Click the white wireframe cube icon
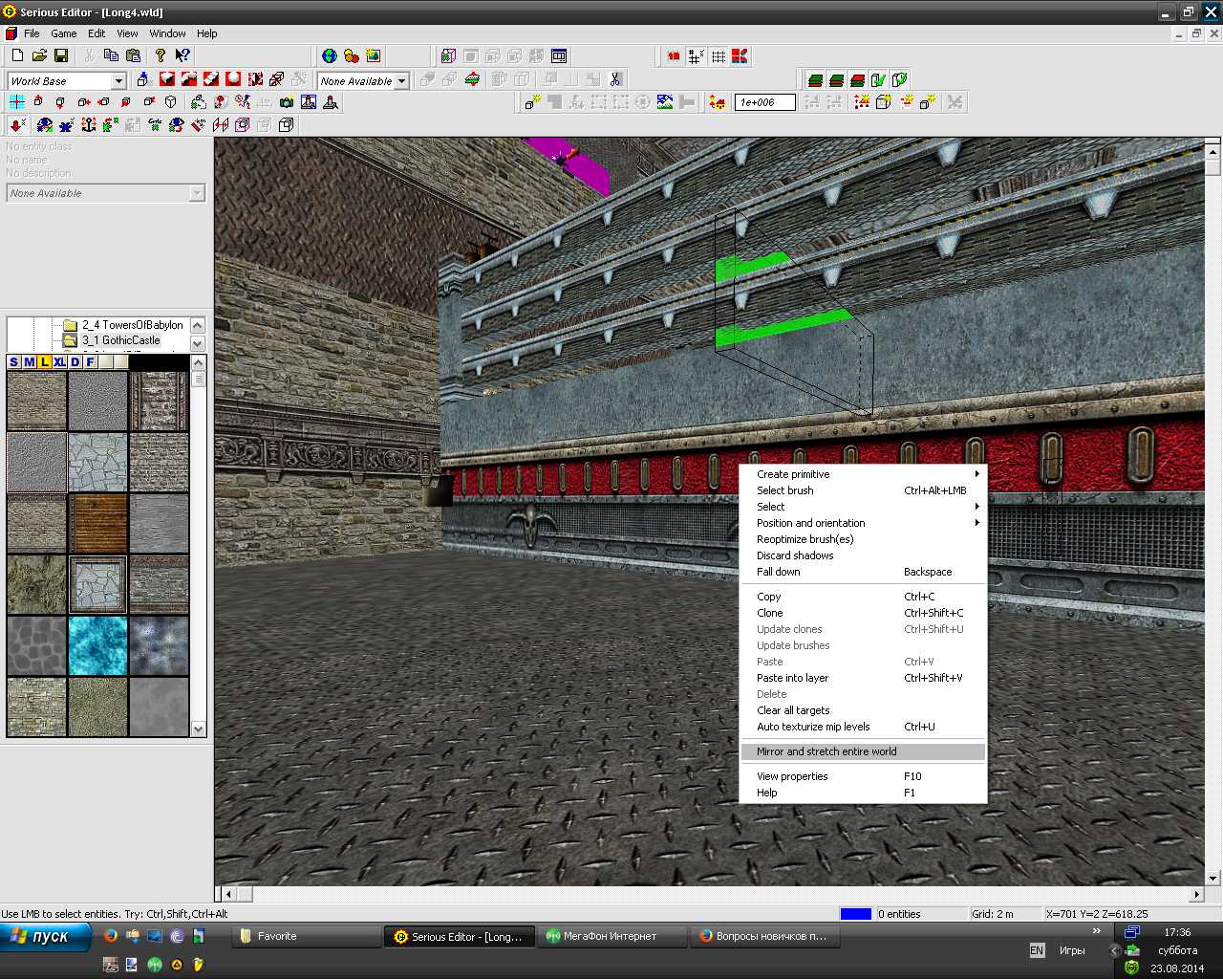 click(x=171, y=102)
